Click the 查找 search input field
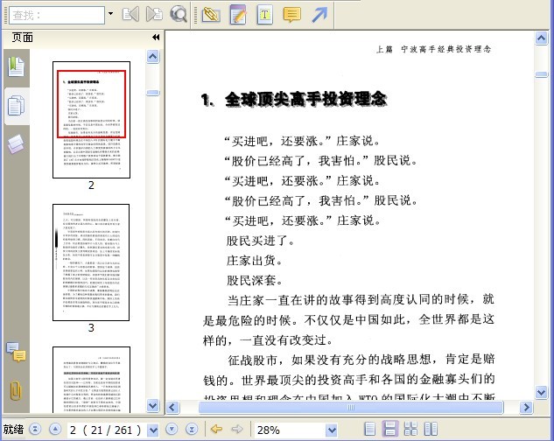 [57, 15]
